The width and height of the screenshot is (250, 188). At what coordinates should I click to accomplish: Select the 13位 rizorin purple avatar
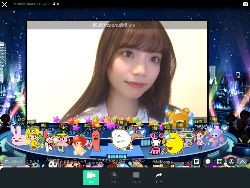(215, 138)
